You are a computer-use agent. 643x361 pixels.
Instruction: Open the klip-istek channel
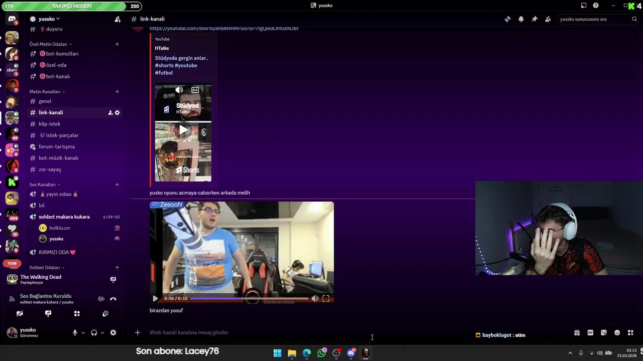[74, 124]
